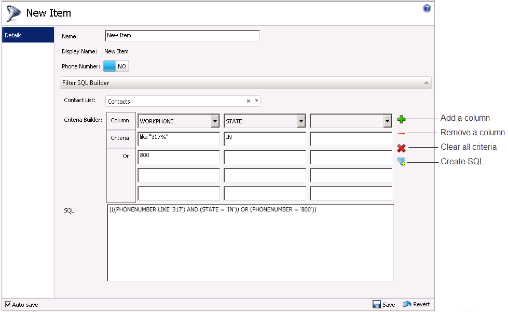
Task: Click the red Remove a column icon
Action: 401,134
